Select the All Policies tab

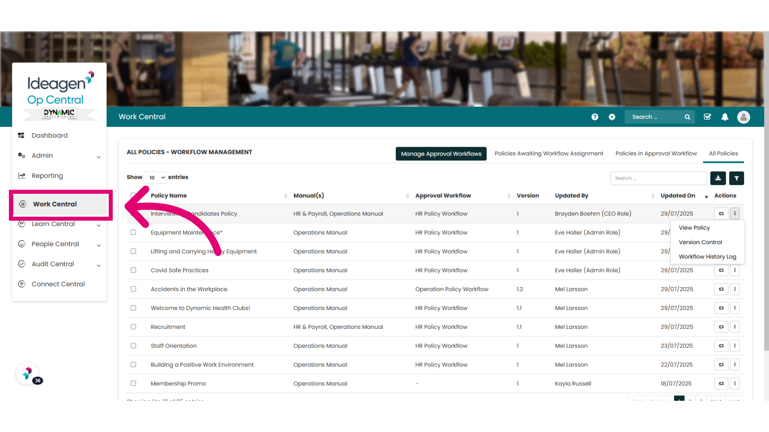(723, 153)
